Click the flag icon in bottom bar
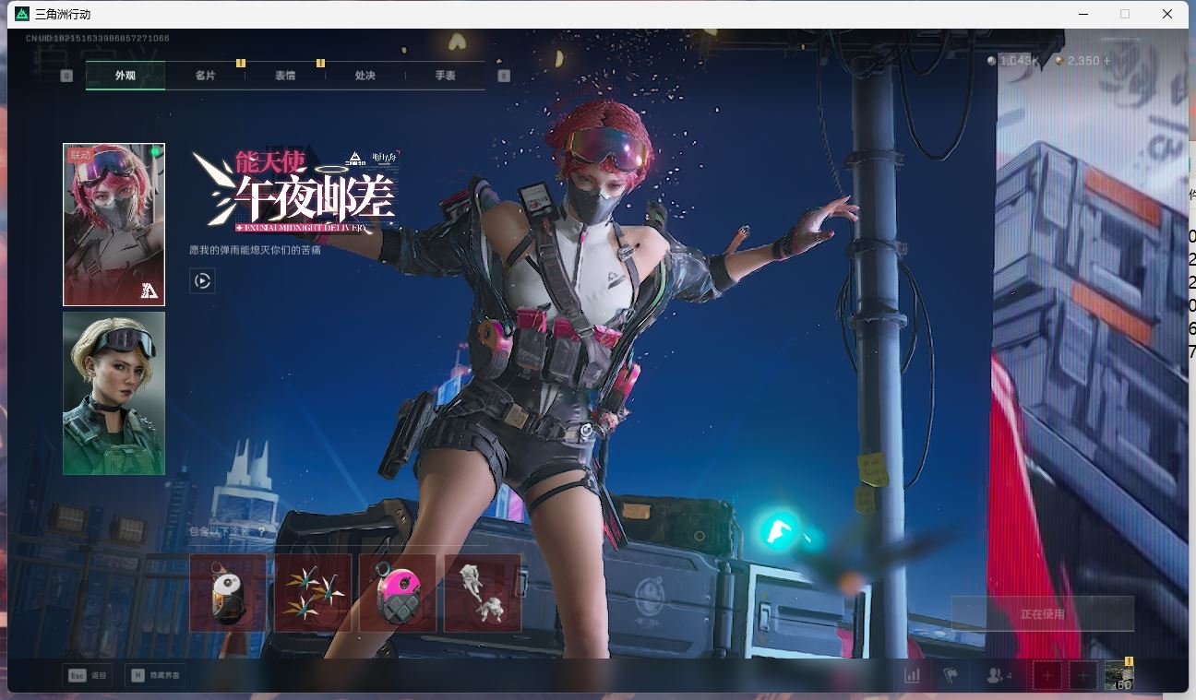The height and width of the screenshot is (700, 1196). (951, 675)
